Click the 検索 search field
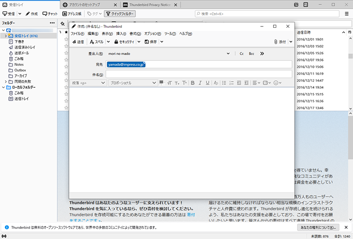The height and width of the screenshot is (239, 353). 267,14
